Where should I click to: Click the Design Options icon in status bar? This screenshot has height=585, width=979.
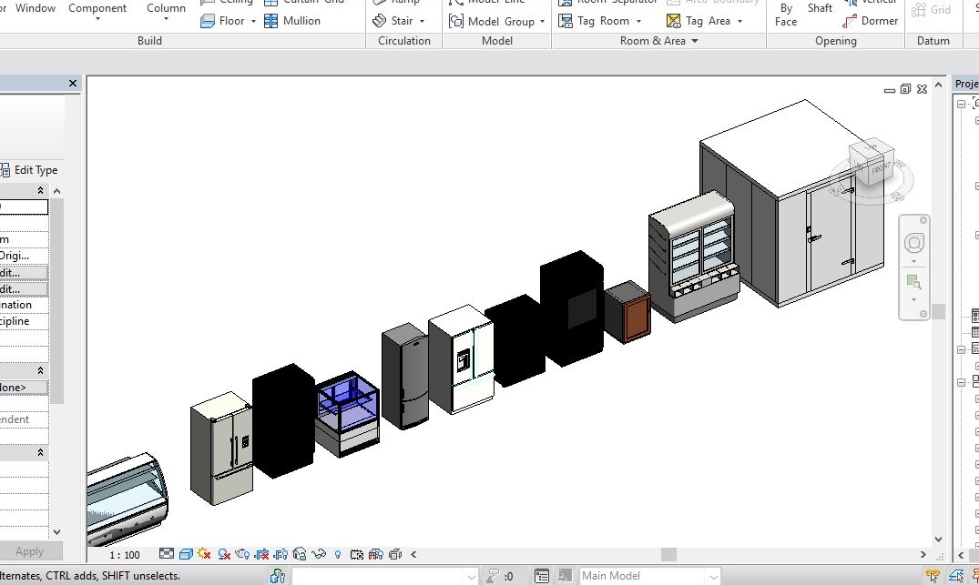pos(542,576)
